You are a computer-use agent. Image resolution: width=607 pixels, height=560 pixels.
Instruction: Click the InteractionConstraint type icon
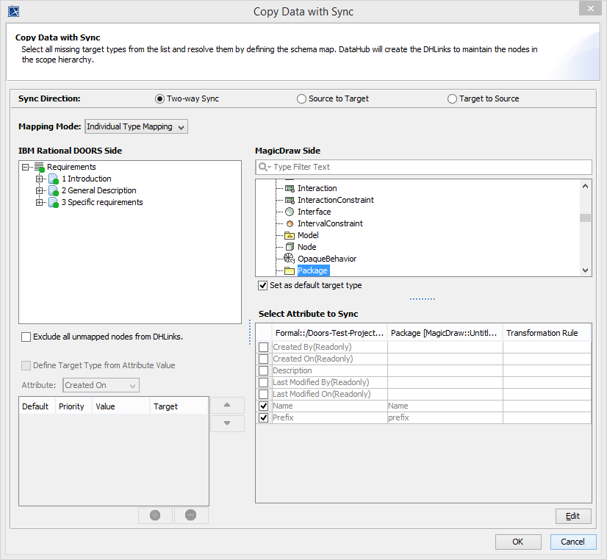point(290,200)
